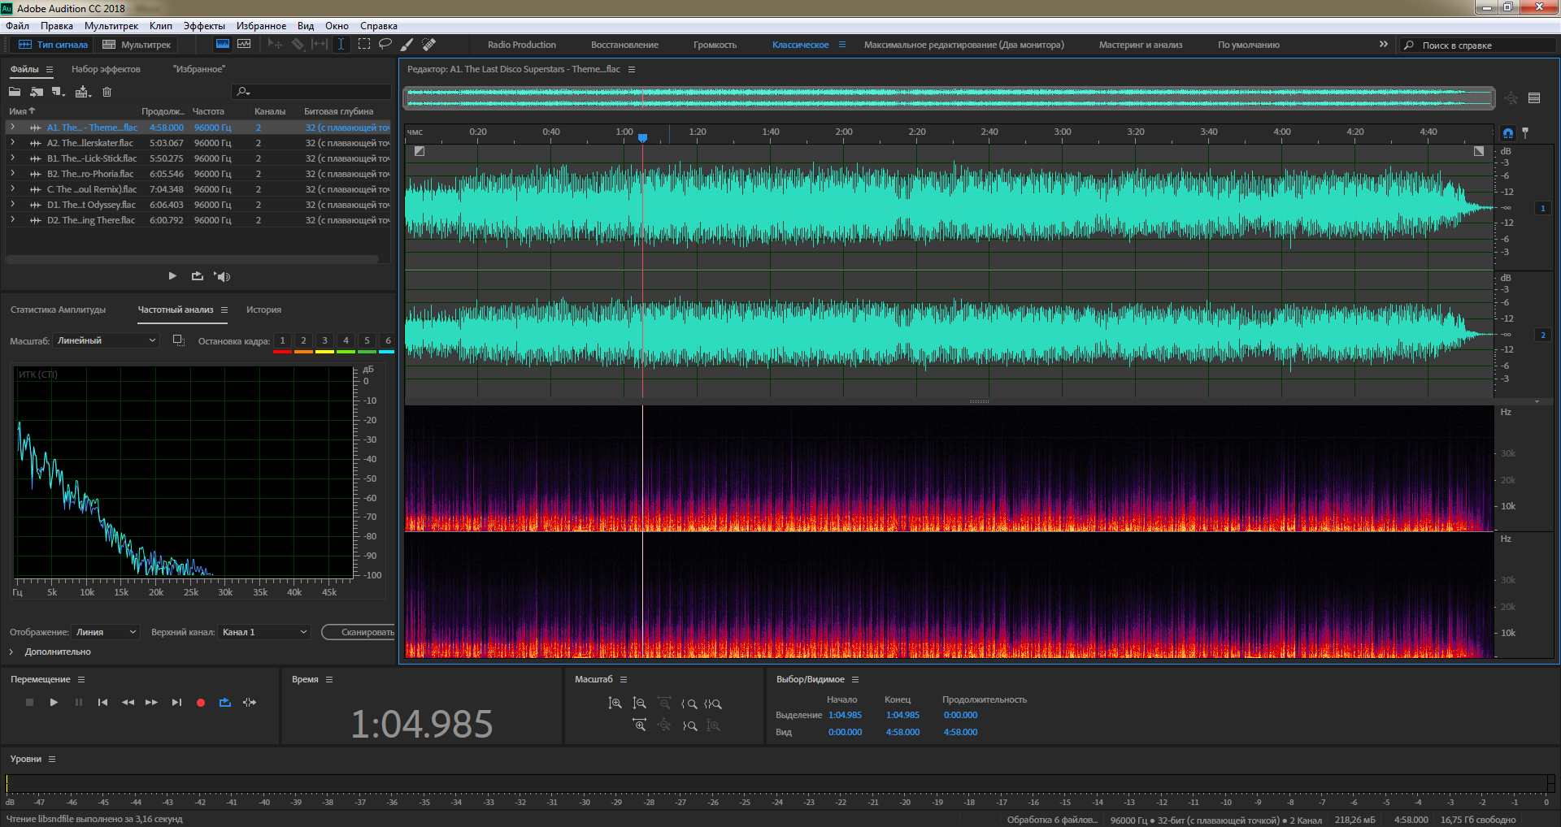Select Radio Production workspace
Image resolution: width=1561 pixels, height=827 pixels.
[522, 45]
